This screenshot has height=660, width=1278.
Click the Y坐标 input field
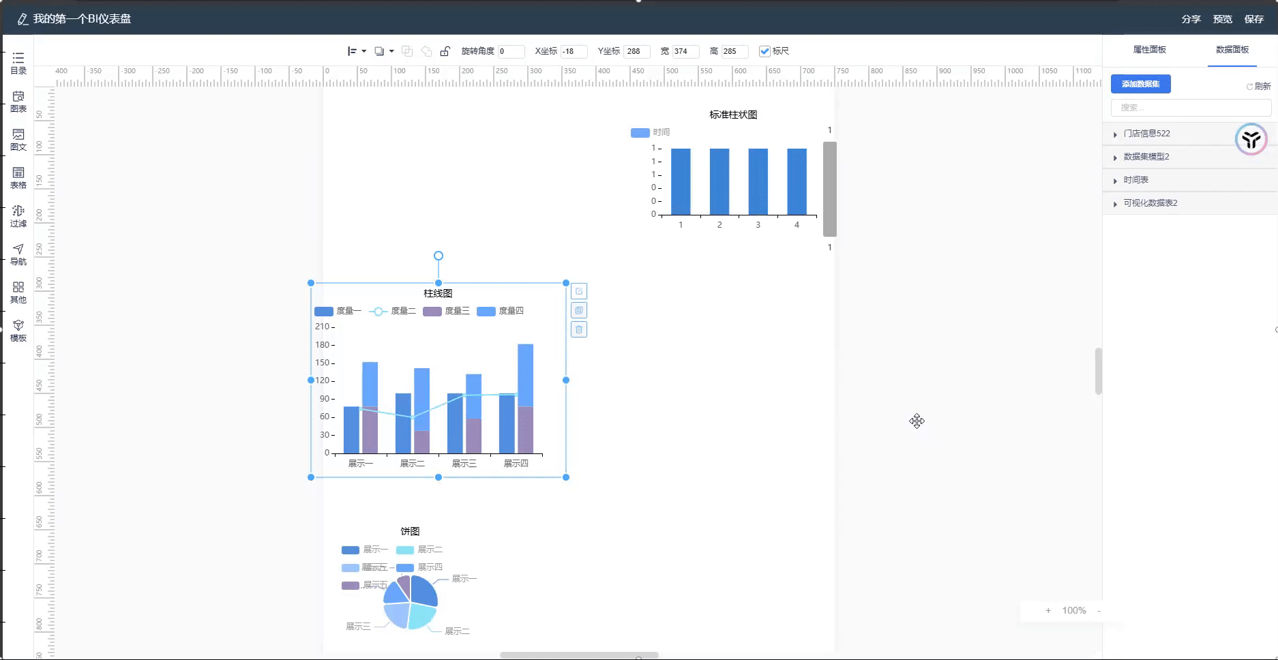636,51
